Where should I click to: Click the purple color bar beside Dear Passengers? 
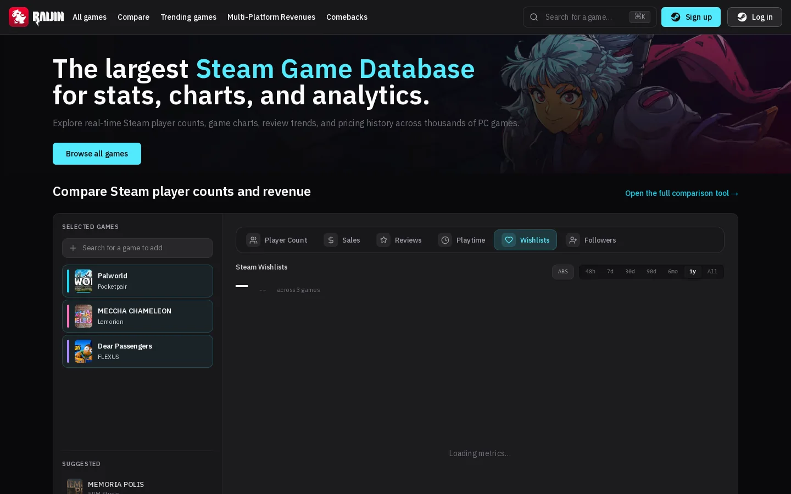tap(68, 351)
